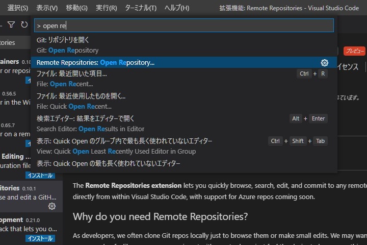367x245 pixels.
Task: Click the filter extensions funnel icon
Action: pyautogui.click(x=11, y=24)
